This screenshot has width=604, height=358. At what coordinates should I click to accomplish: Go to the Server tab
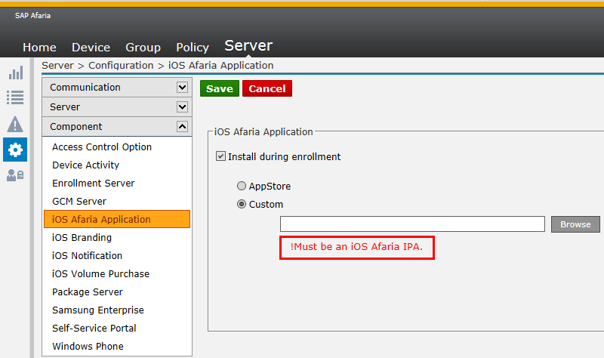248,45
